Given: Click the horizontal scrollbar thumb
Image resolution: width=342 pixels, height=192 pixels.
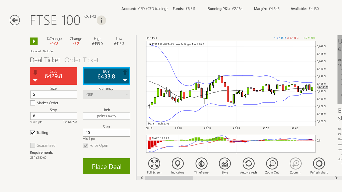Looking at the screenshot, I should 169,178.
